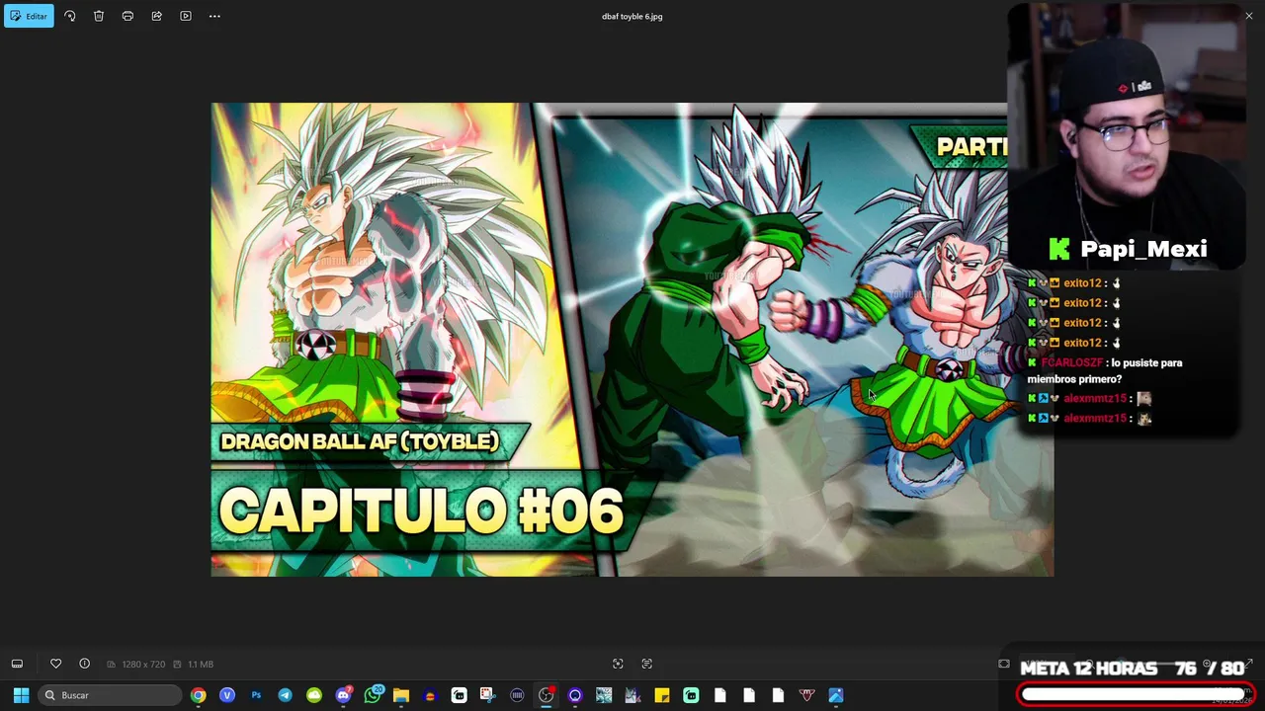Open Google Chrome from the taskbar
This screenshot has width=1265, height=711.
[199, 695]
